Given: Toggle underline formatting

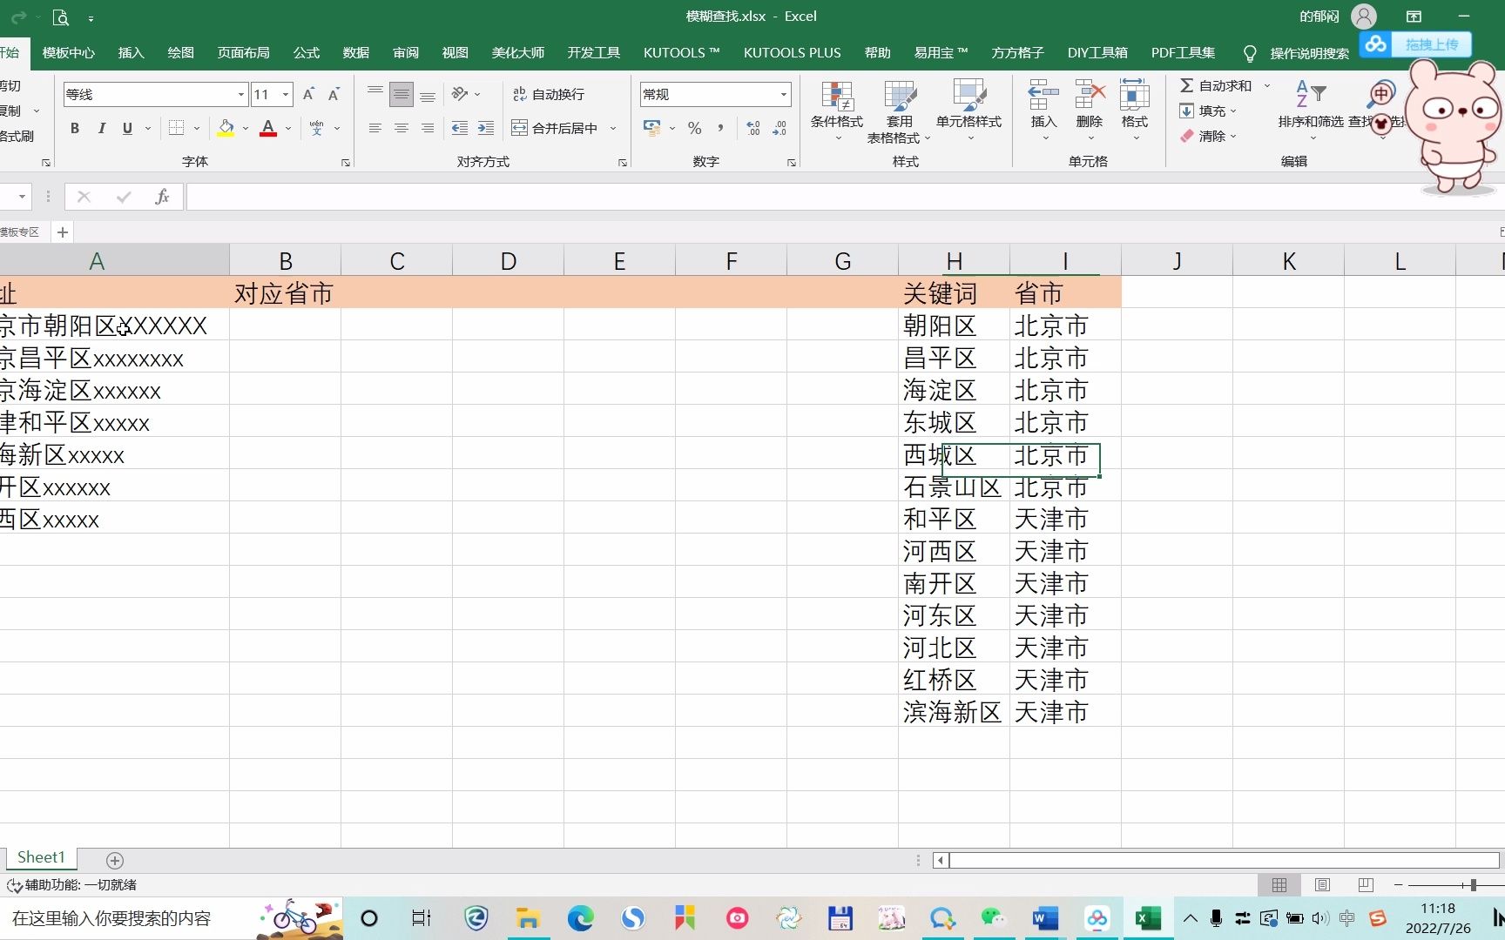Looking at the screenshot, I should (x=127, y=128).
